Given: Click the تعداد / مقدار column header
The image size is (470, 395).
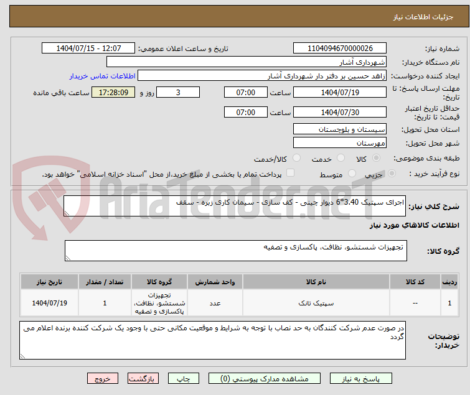Looking at the screenshot, I should 105,282.
